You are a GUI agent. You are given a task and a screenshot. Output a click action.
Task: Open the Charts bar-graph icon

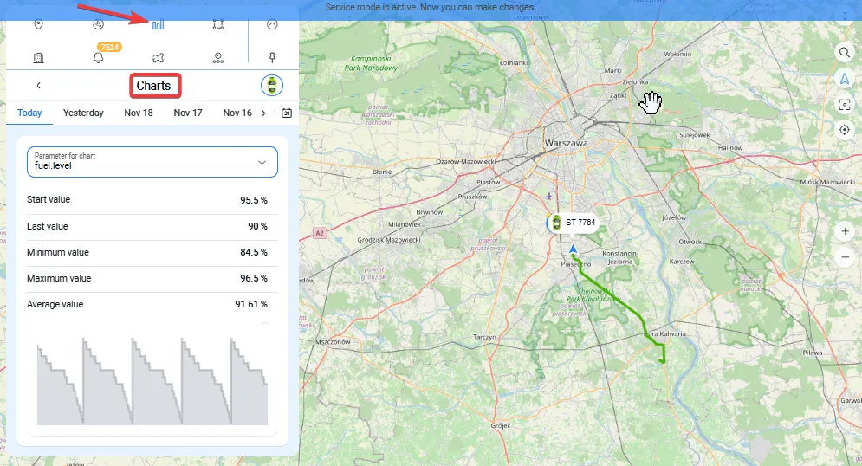(x=158, y=25)
